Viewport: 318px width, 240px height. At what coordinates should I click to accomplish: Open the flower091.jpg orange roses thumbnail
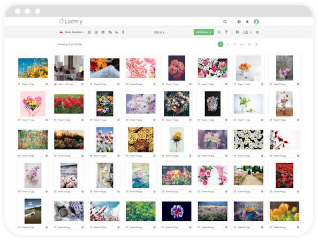[104, 68]
